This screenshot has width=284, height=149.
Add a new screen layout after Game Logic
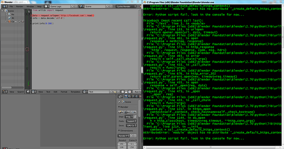pos(72,6)
